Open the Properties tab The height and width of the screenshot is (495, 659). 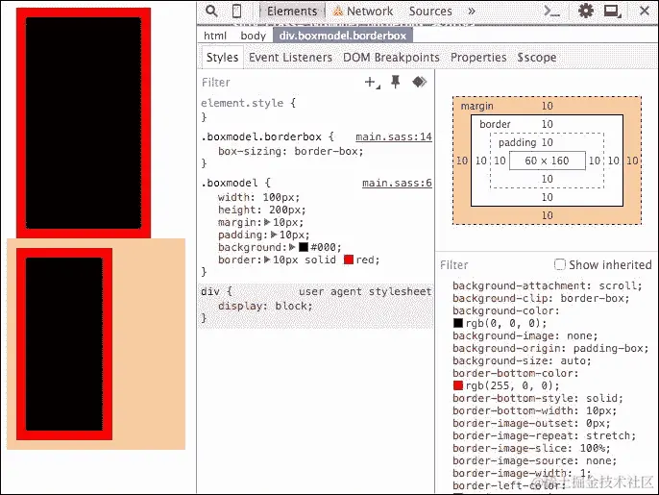coord(478,58)
